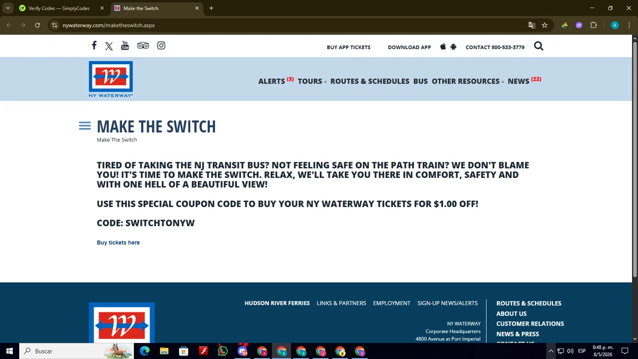Image resolution: width=638 pixels, height=359 pixels.
Task: Close the 'Make the Switch' tab
Action: click(x=197, y=8)
